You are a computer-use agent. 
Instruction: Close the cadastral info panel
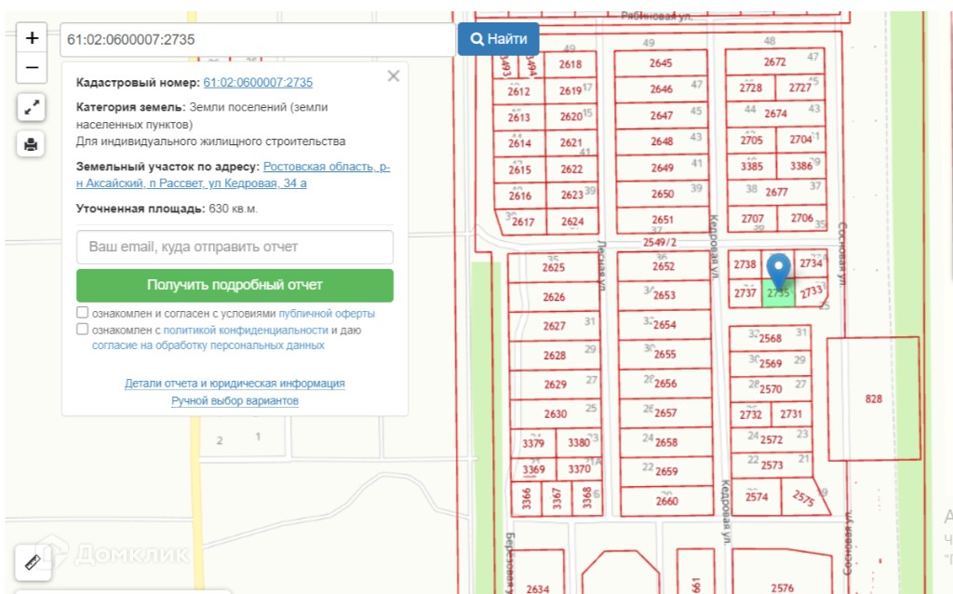(x=393, y=76)
